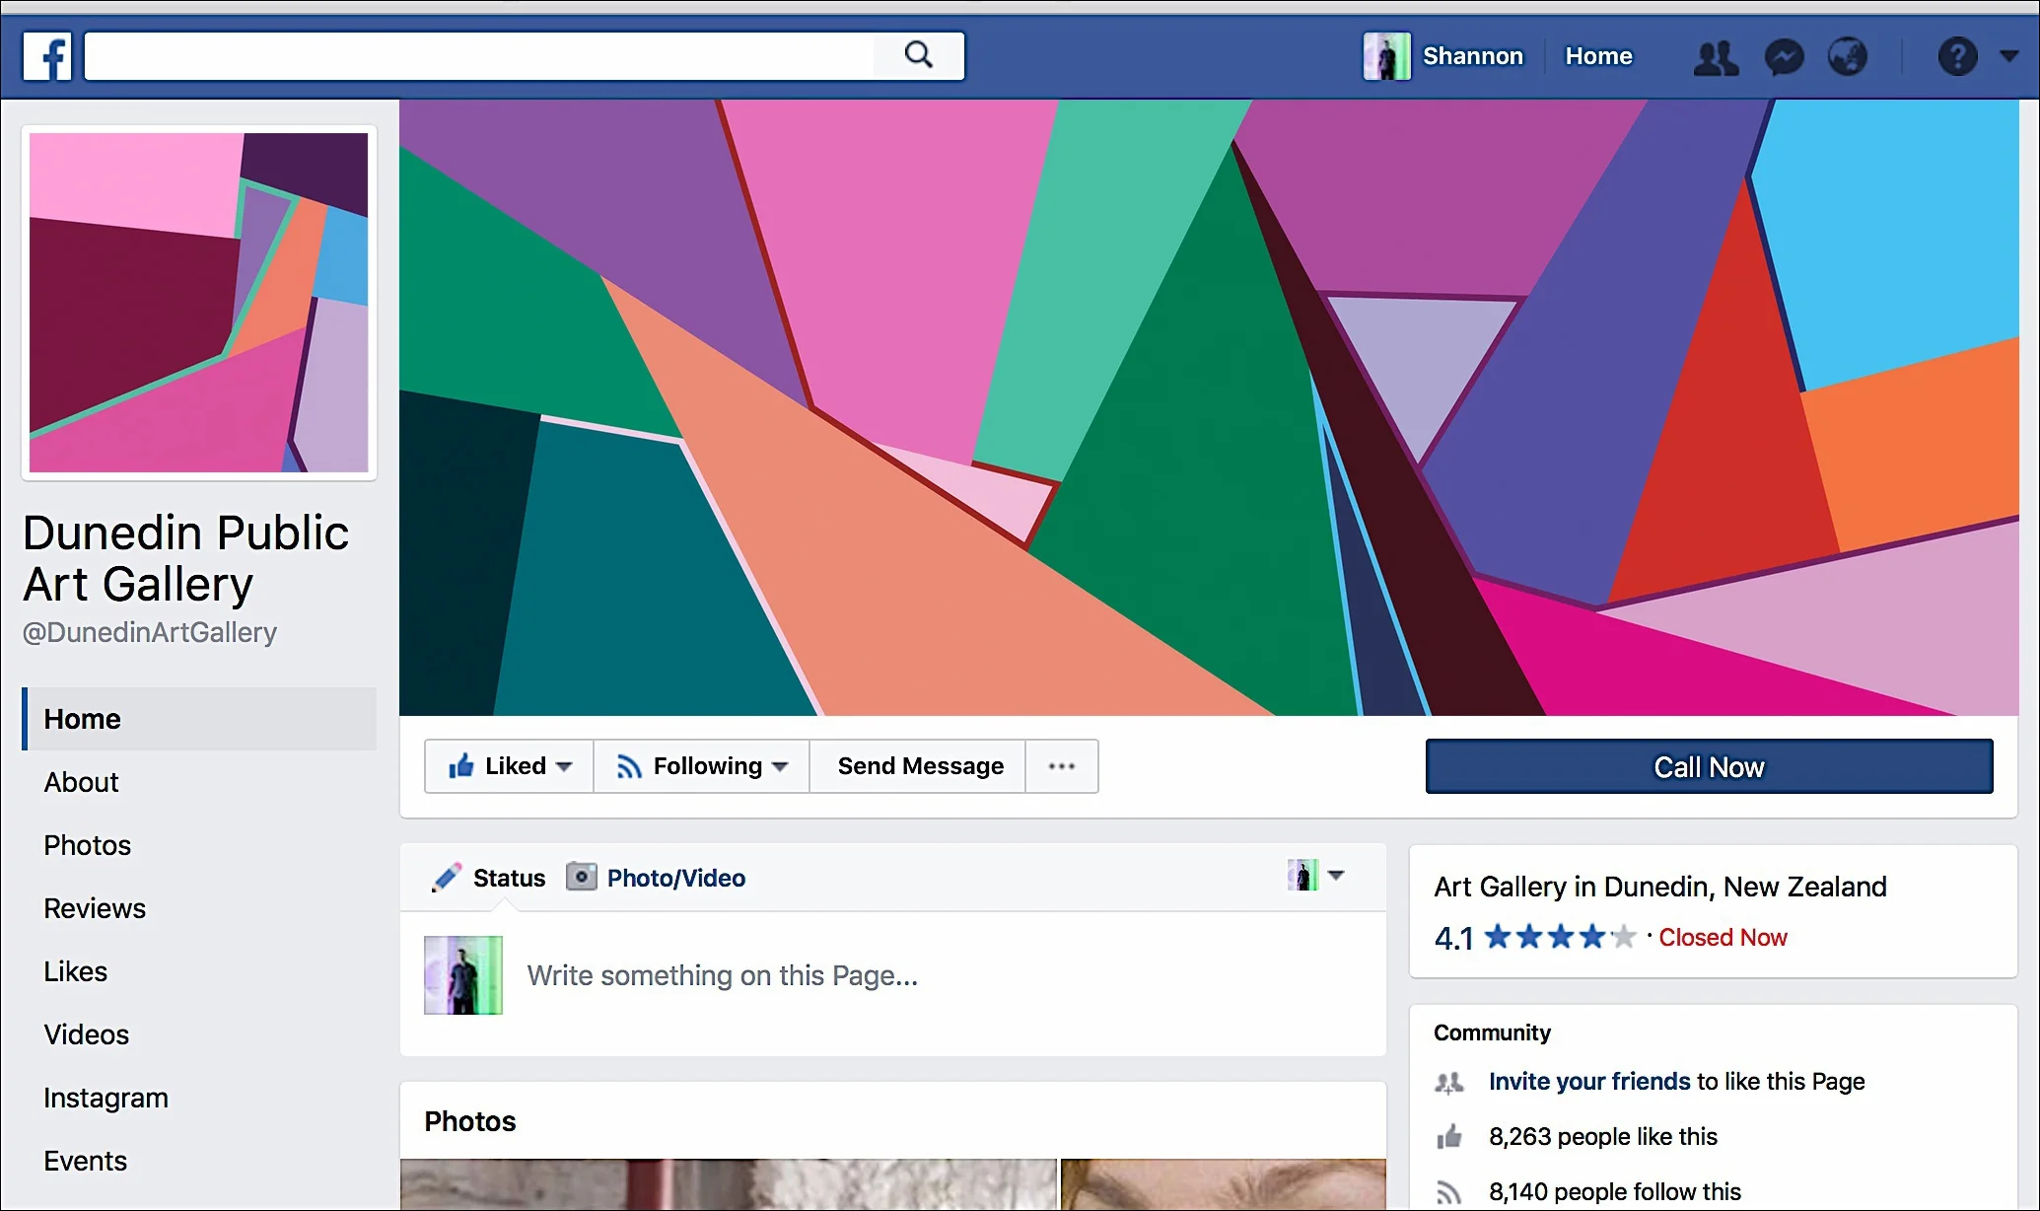This screenshot has width=2040, height=1211.
Task: Select the Status composer tab
Action: tap(489, 878)
